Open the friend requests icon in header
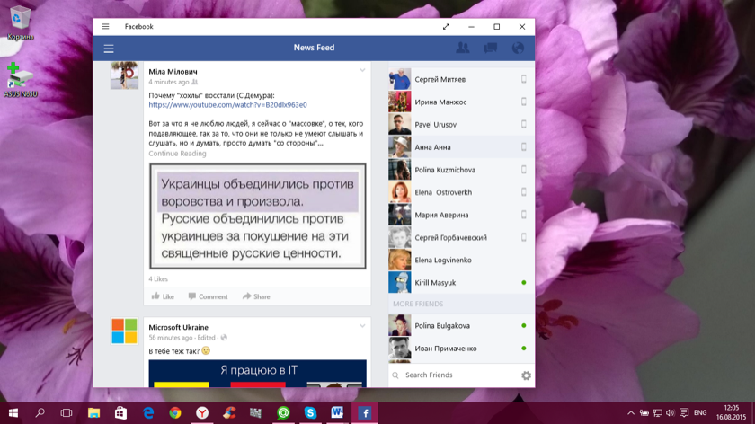Image resolution: width=755 pixels, height=424 pixels. point(463,49)
